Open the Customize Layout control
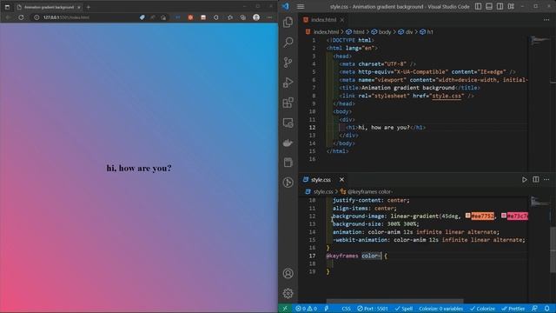Viewport: 556px width, 313px height. click(511, 6)
